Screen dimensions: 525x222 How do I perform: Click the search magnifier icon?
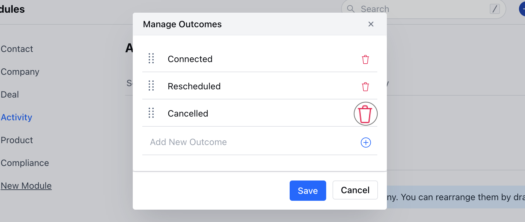pyautogui.click(x=351, y=9)
